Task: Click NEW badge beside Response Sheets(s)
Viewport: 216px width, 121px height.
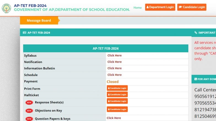Action: (x=29, y=103)
